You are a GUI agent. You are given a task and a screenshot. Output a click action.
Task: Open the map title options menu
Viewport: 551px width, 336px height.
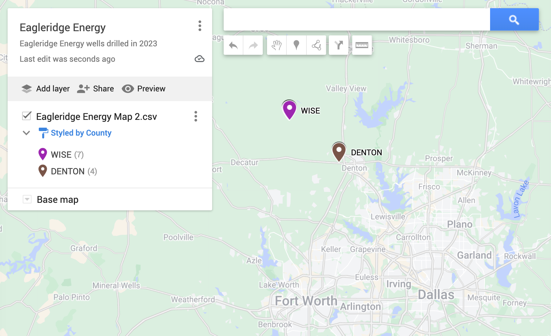click(x=200, y=26)
